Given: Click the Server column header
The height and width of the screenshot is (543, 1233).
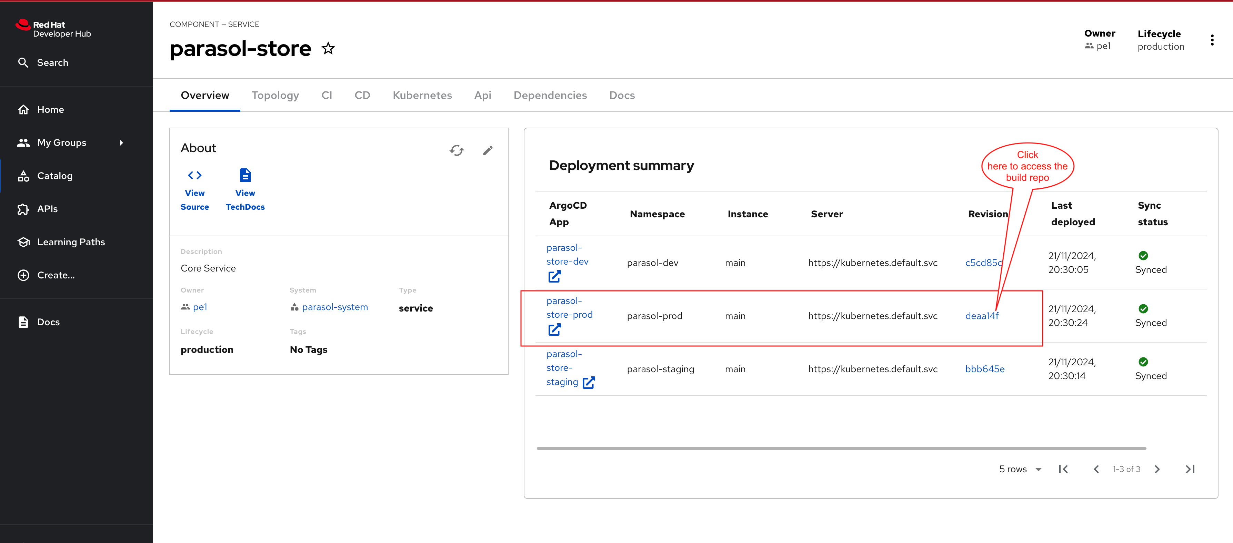Looking at the screenshot, I should 826,214.
